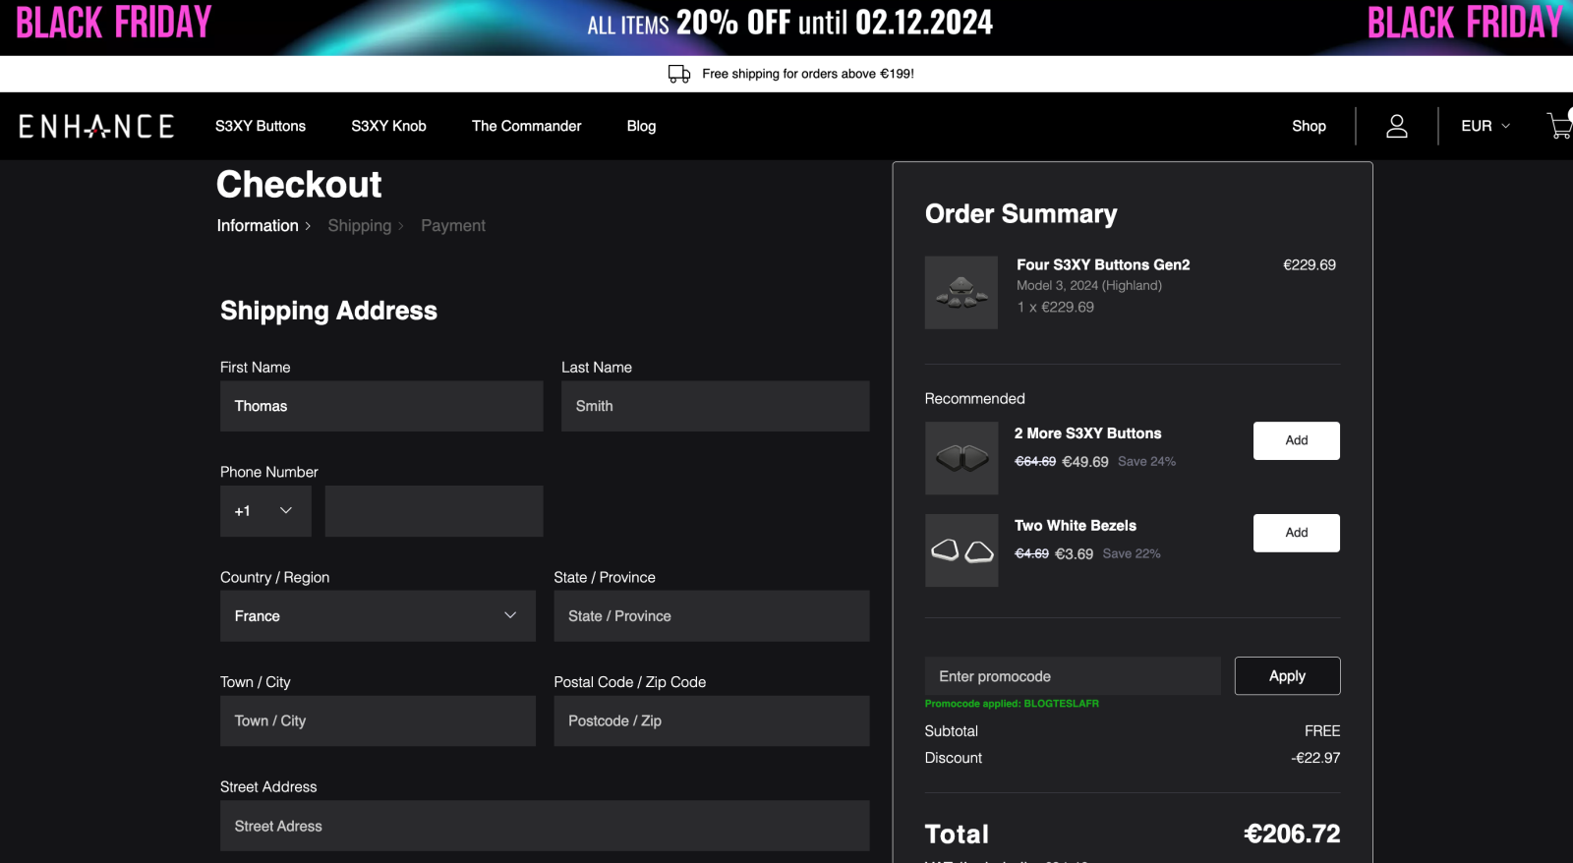
Task: Add Two White Bezels to order
Action: [x=1296, y=533]
